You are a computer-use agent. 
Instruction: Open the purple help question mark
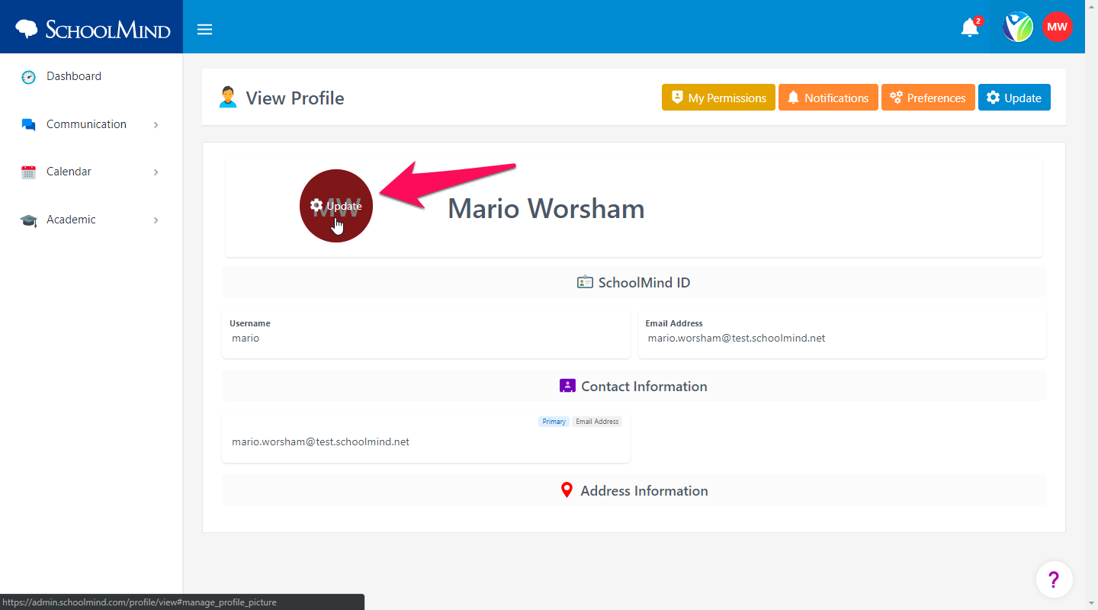[1055, 579]
